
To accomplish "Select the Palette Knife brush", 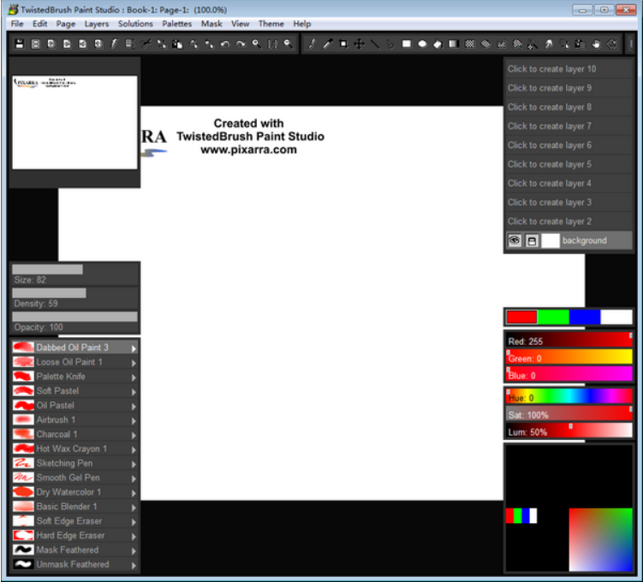I will click(x=61, y=377).
